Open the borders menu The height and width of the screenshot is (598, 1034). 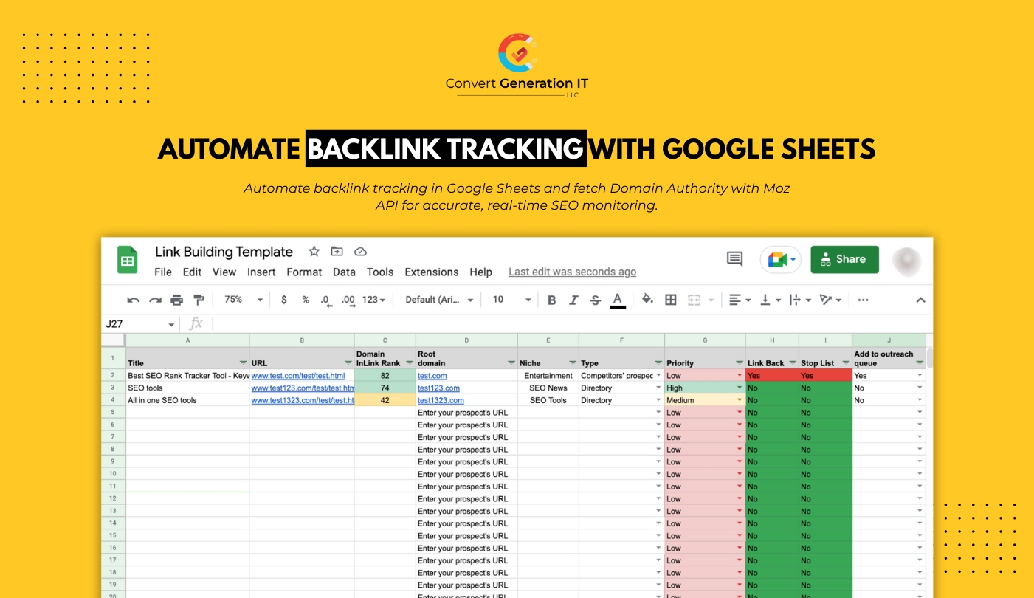pyautogui.click(x=670, y=300)
